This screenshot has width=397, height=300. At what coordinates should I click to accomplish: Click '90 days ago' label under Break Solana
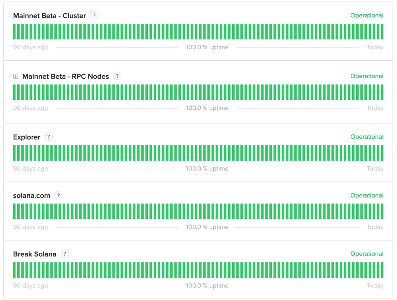point(31,286)
